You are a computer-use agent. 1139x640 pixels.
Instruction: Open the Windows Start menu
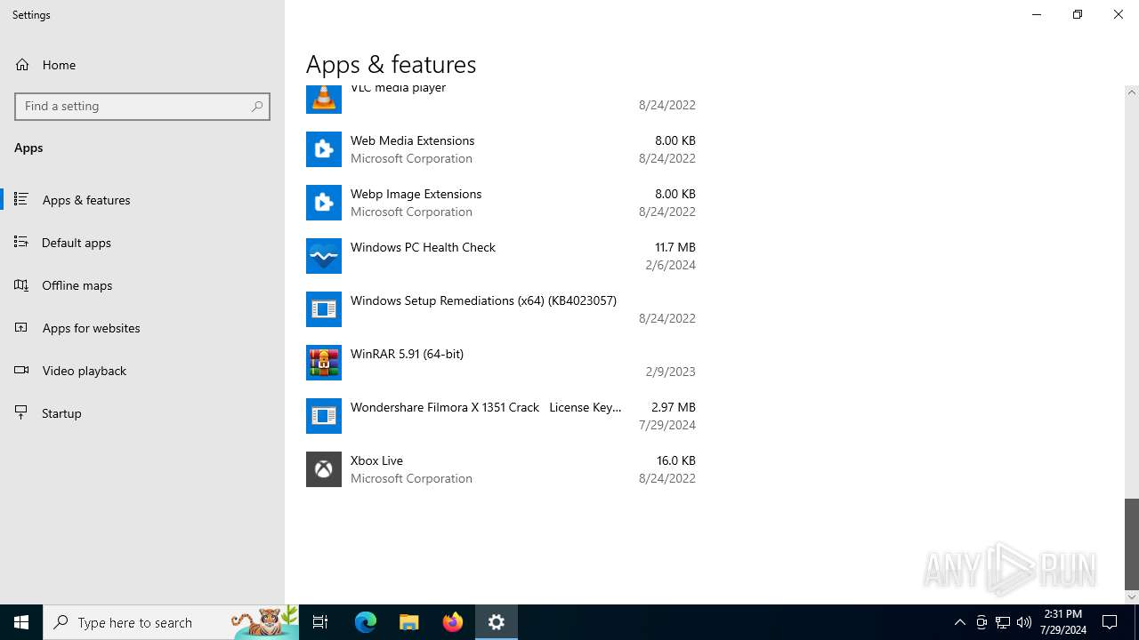(x=21, y=622)
